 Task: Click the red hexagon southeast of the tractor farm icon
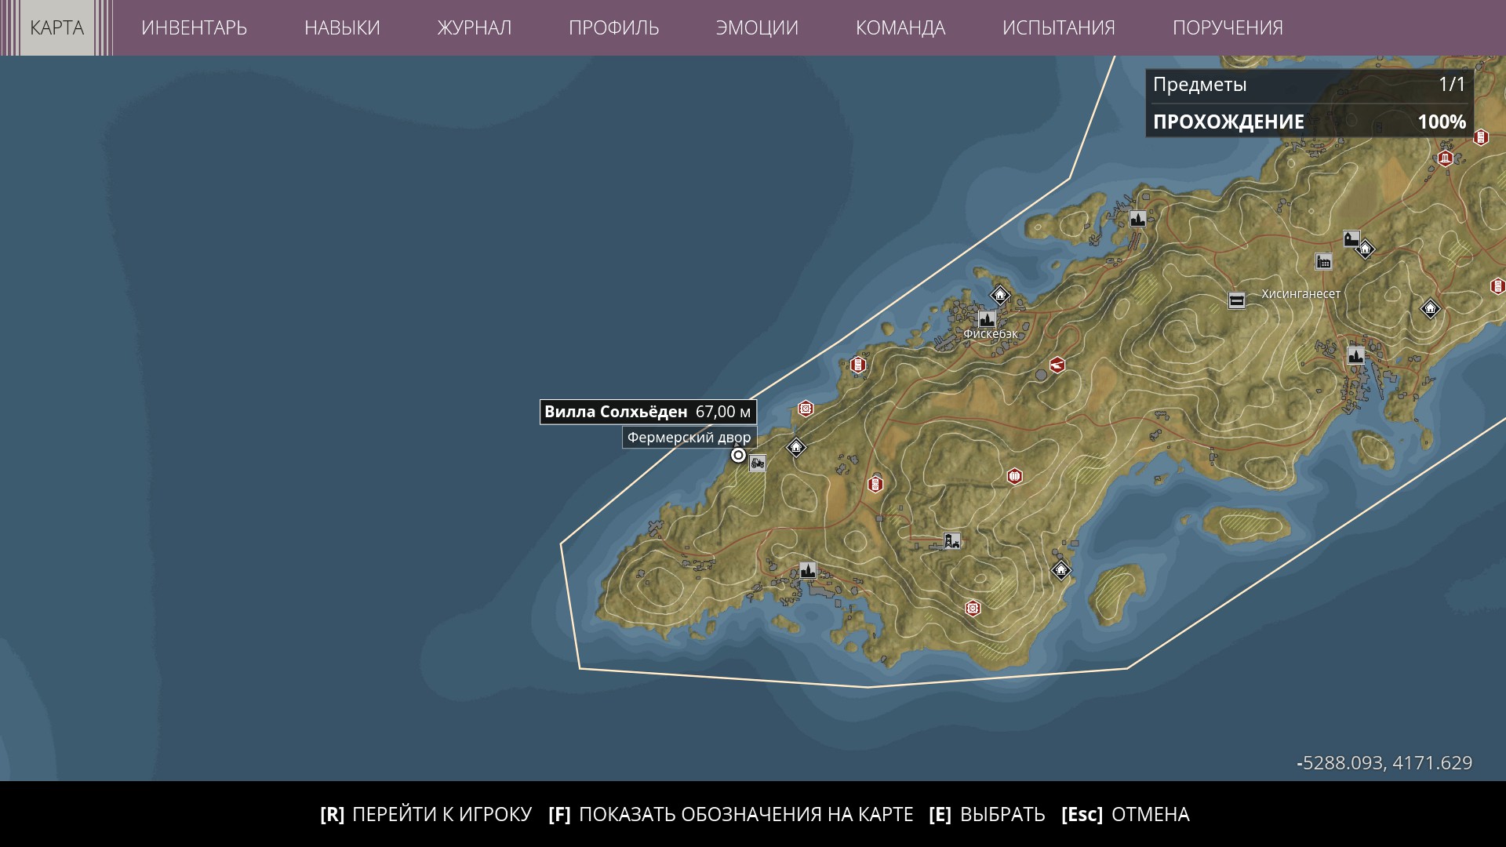[875, 484]
